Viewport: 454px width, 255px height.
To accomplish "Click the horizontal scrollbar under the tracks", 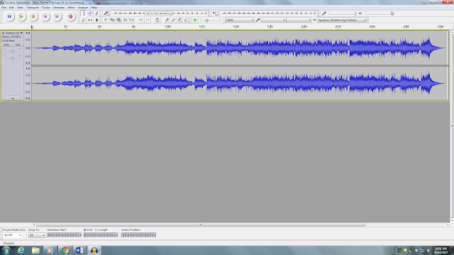I will [x=200, y=225].
